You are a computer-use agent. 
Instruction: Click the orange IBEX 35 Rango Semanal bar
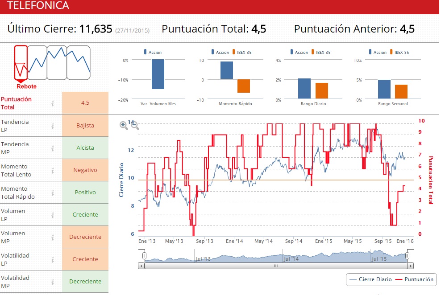tap(401, 91)
